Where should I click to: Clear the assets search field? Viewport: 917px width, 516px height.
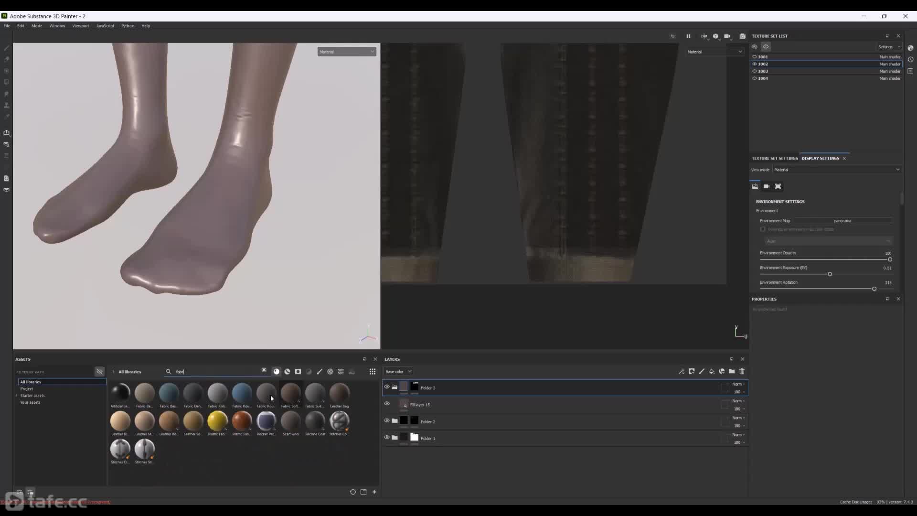(264, 370)
